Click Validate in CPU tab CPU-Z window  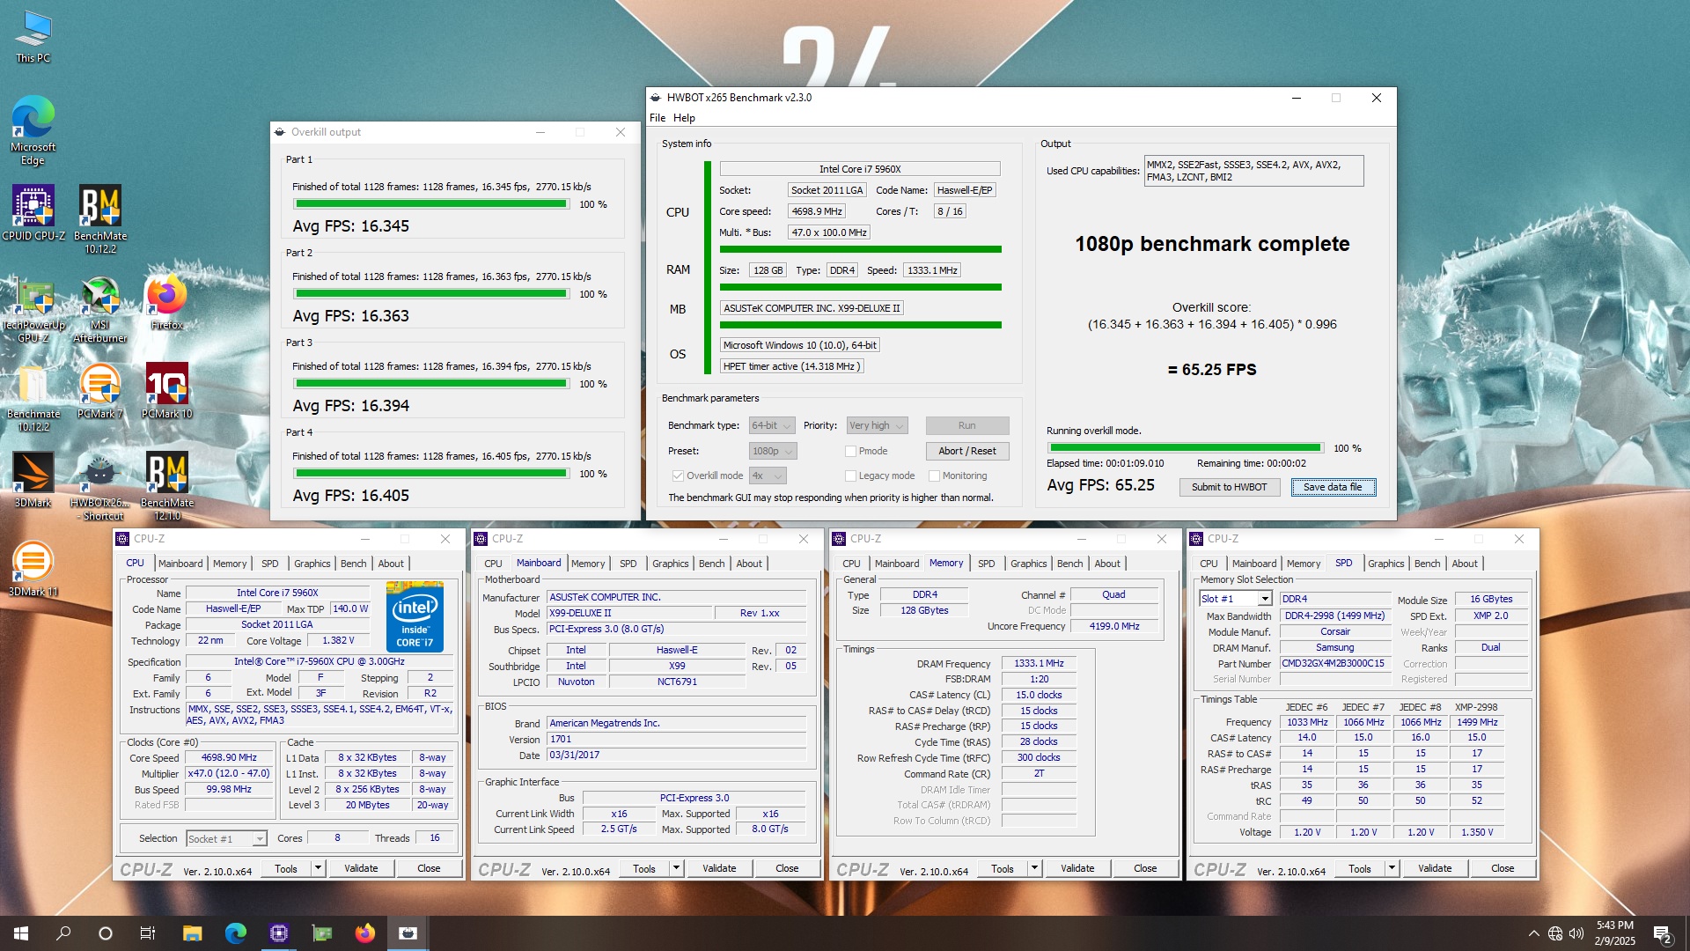point(361,868)
